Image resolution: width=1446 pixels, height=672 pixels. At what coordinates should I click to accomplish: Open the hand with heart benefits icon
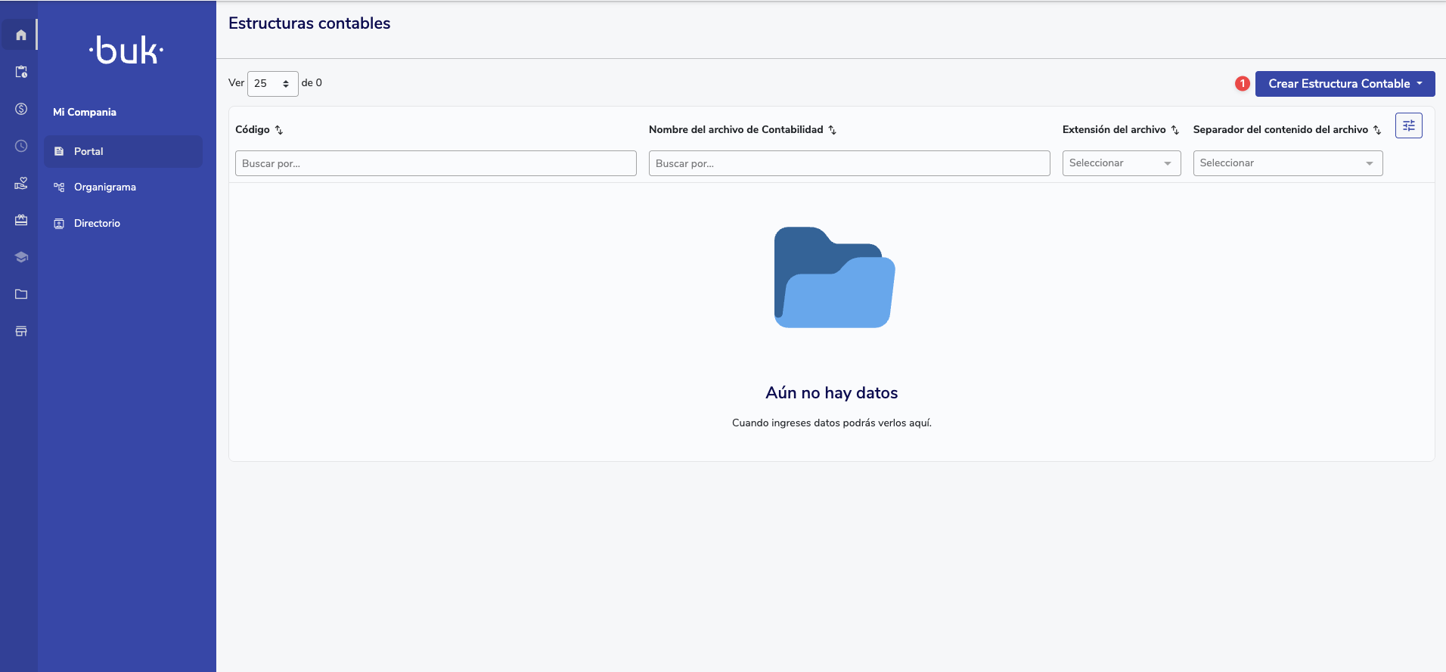tap(21, 183)
